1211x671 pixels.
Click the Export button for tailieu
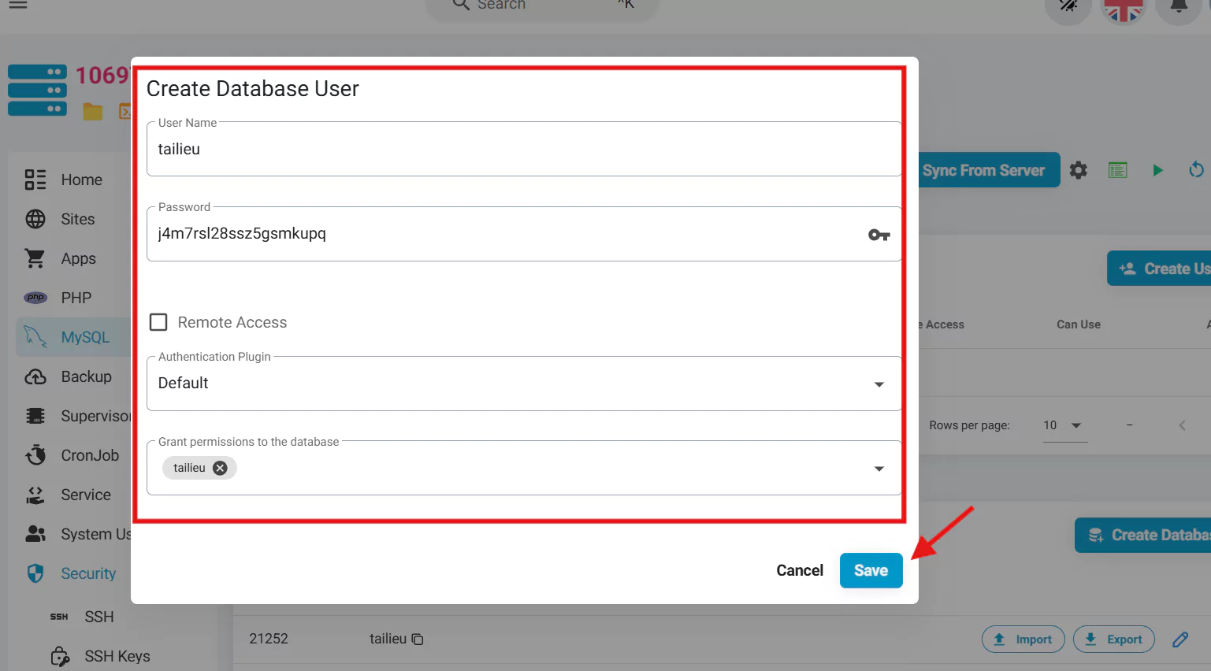pos(1113,639)
